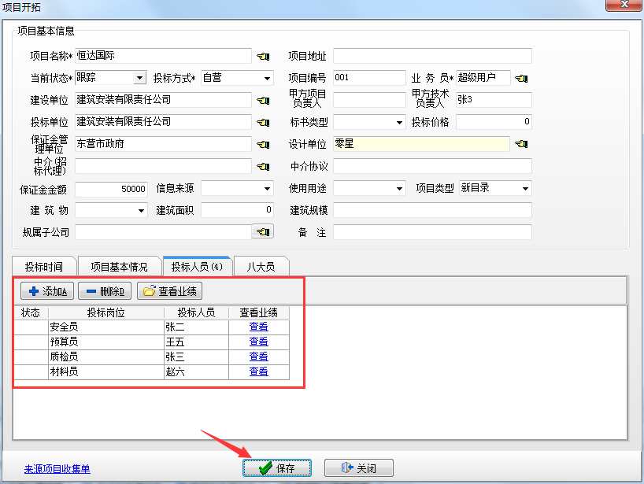
Task: Open the 八大员 tab
Action: (261, 267)
